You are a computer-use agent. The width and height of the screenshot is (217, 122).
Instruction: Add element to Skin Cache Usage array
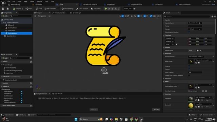coord(203,91)
